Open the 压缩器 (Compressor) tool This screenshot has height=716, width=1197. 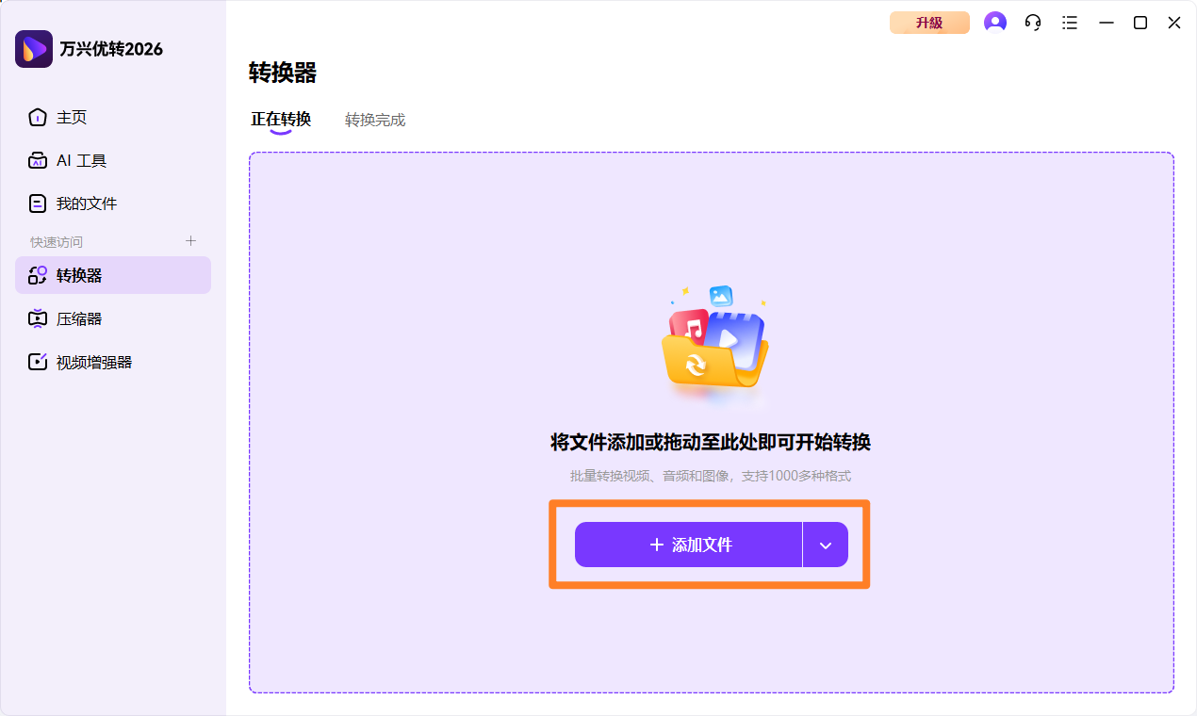[36, 318]
